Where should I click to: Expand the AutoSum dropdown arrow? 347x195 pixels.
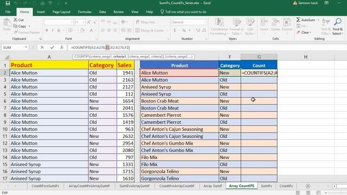(318, 20)
